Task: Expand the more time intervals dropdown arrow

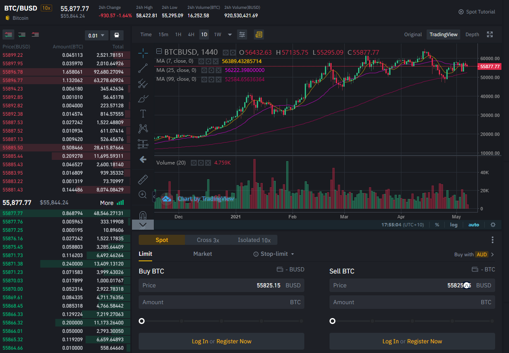Action: [x=230, y=35]
